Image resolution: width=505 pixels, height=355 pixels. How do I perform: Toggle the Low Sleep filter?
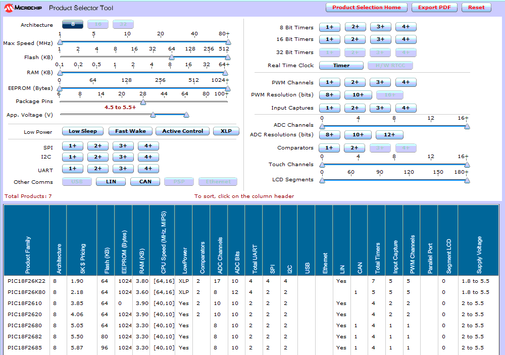tap(82, 131)
